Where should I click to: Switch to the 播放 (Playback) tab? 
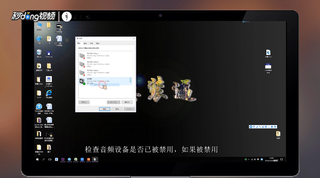pos(79,43)
